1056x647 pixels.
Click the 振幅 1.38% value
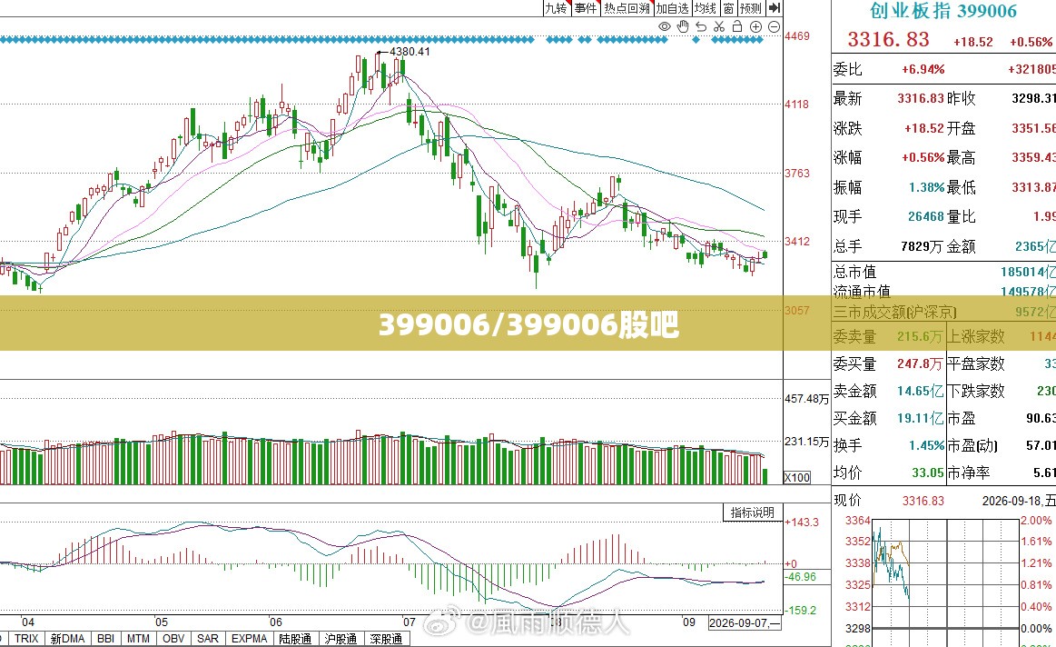tap(927, 187)
